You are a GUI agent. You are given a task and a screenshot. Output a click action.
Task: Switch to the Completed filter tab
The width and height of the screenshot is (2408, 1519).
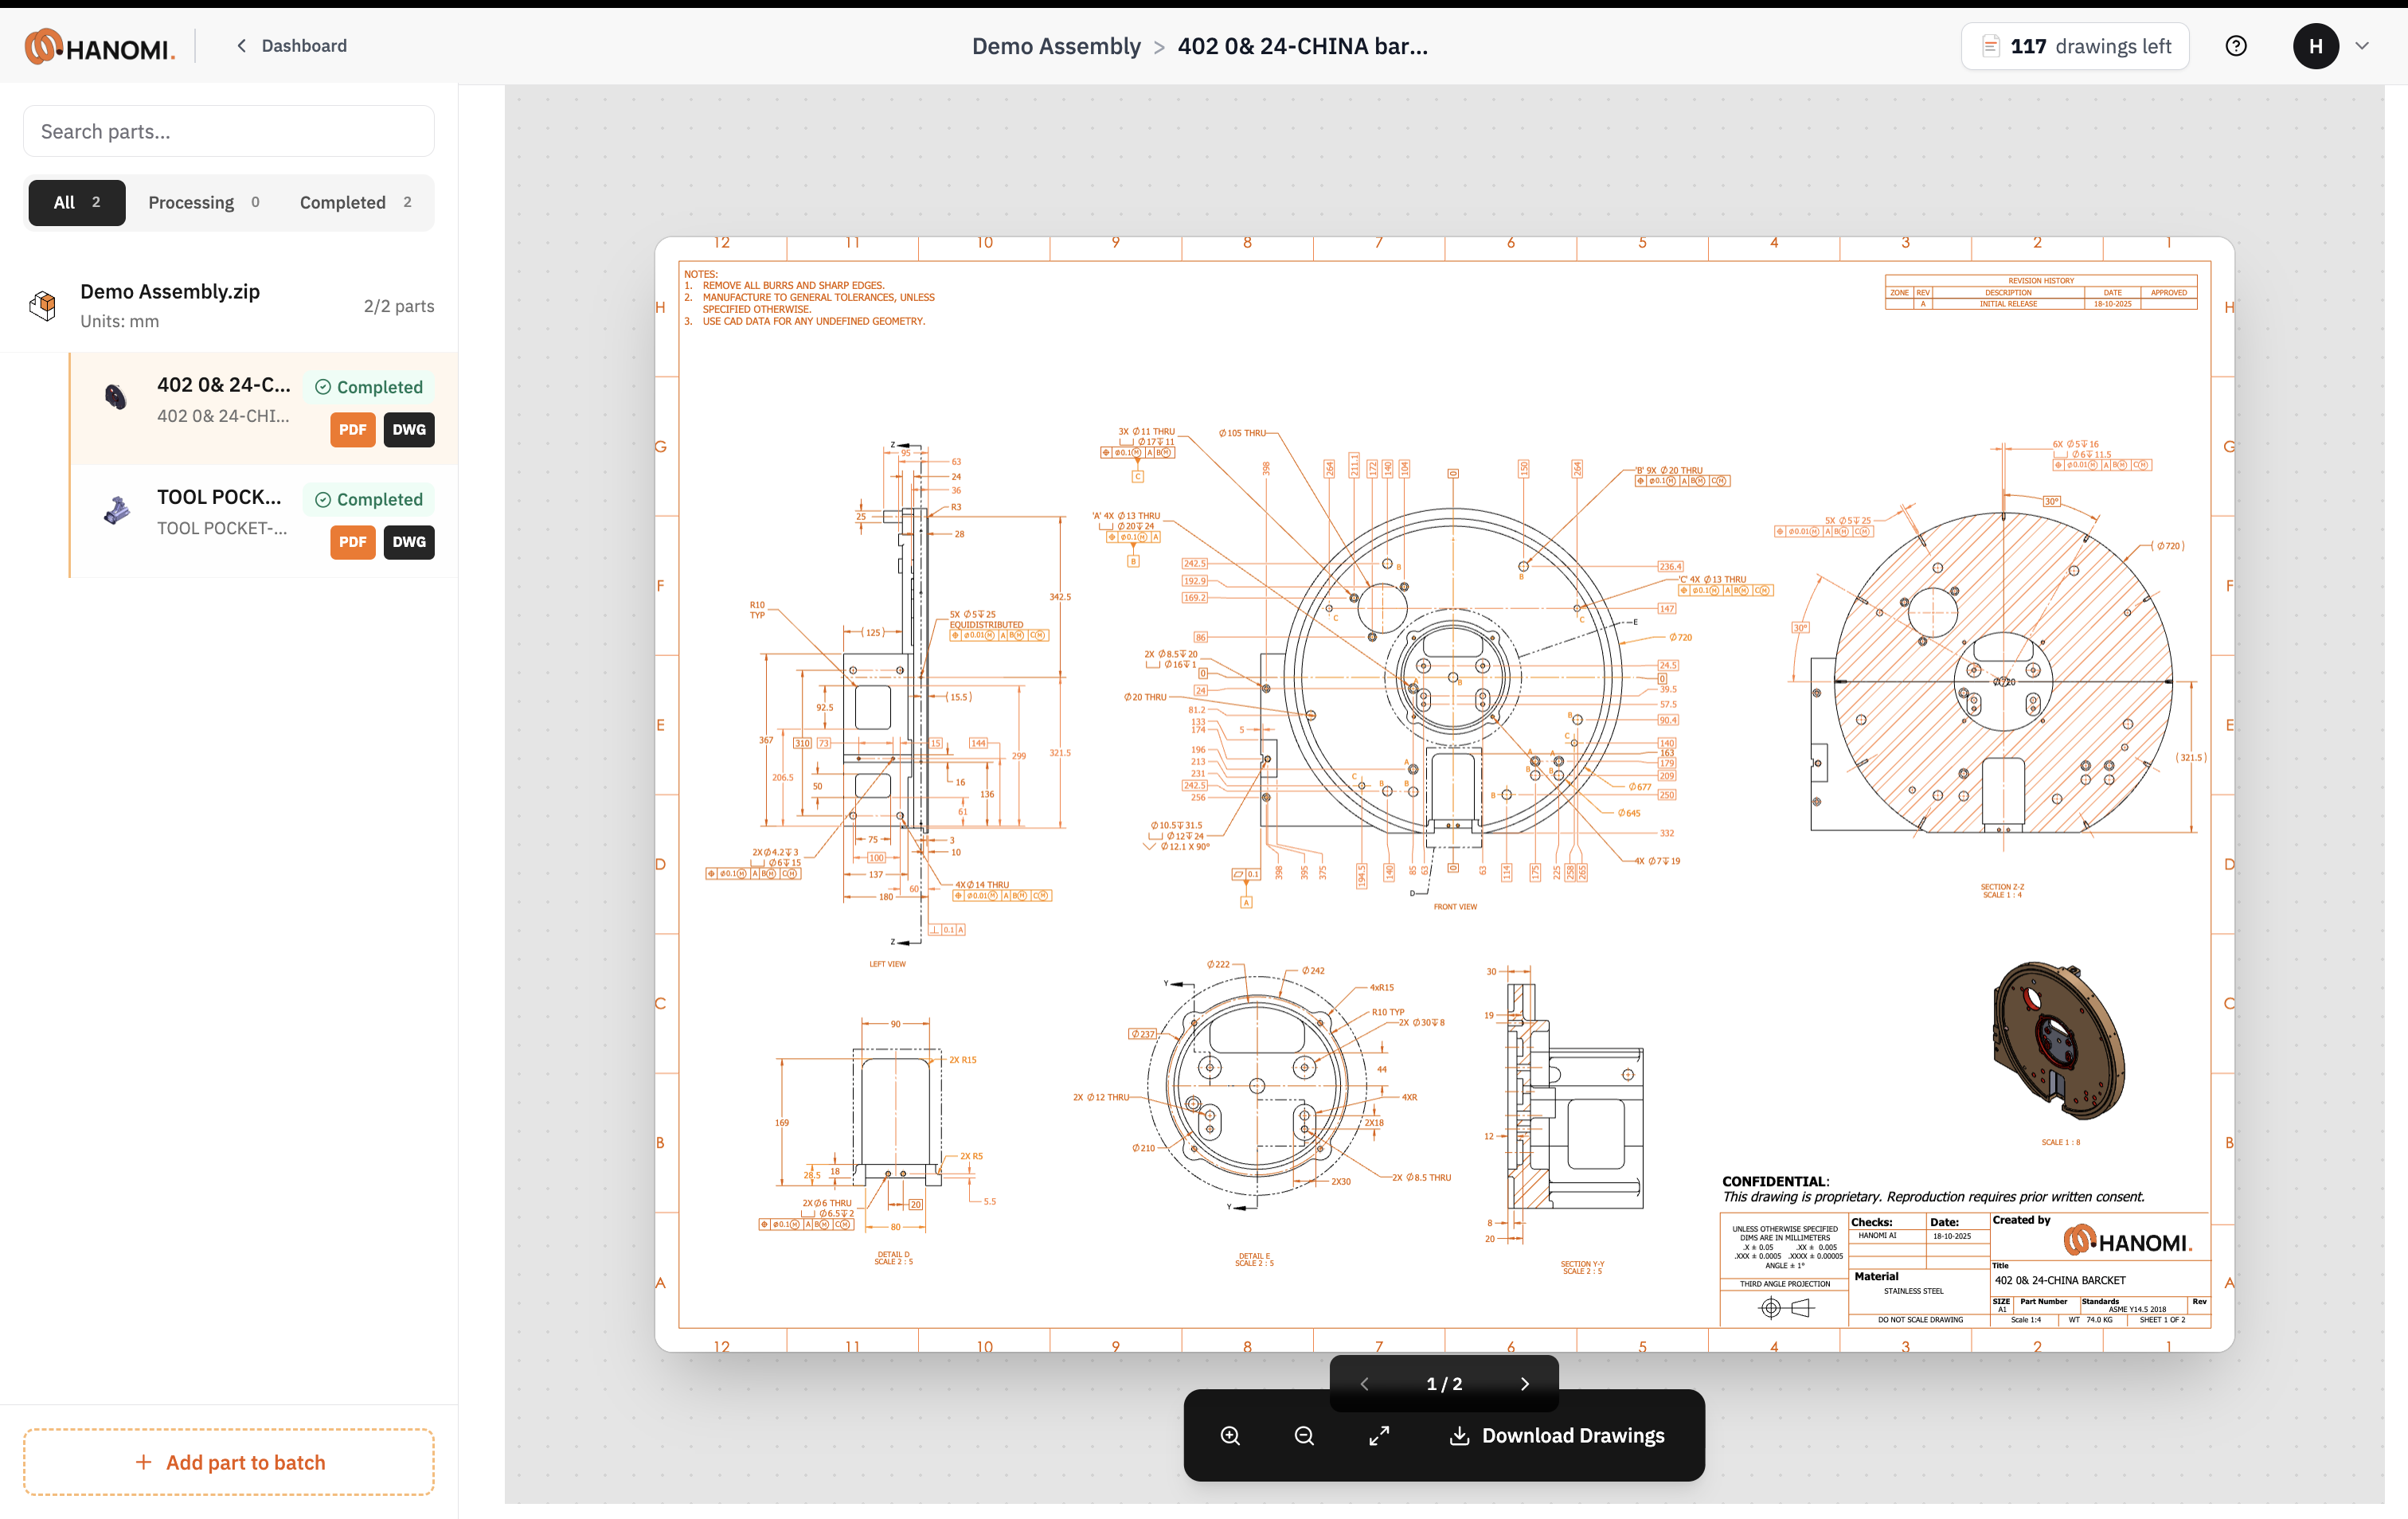355,202
